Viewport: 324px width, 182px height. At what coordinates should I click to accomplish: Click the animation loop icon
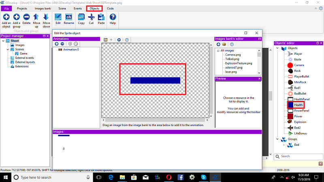(x=70, y=44)
